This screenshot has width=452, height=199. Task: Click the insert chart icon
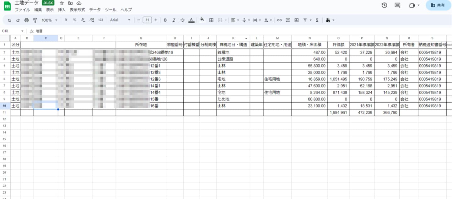click(296, 20)
